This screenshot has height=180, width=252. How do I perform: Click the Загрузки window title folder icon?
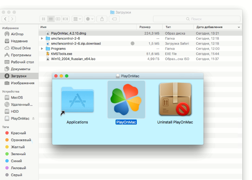pyautogui.click(x=112, y=12)
